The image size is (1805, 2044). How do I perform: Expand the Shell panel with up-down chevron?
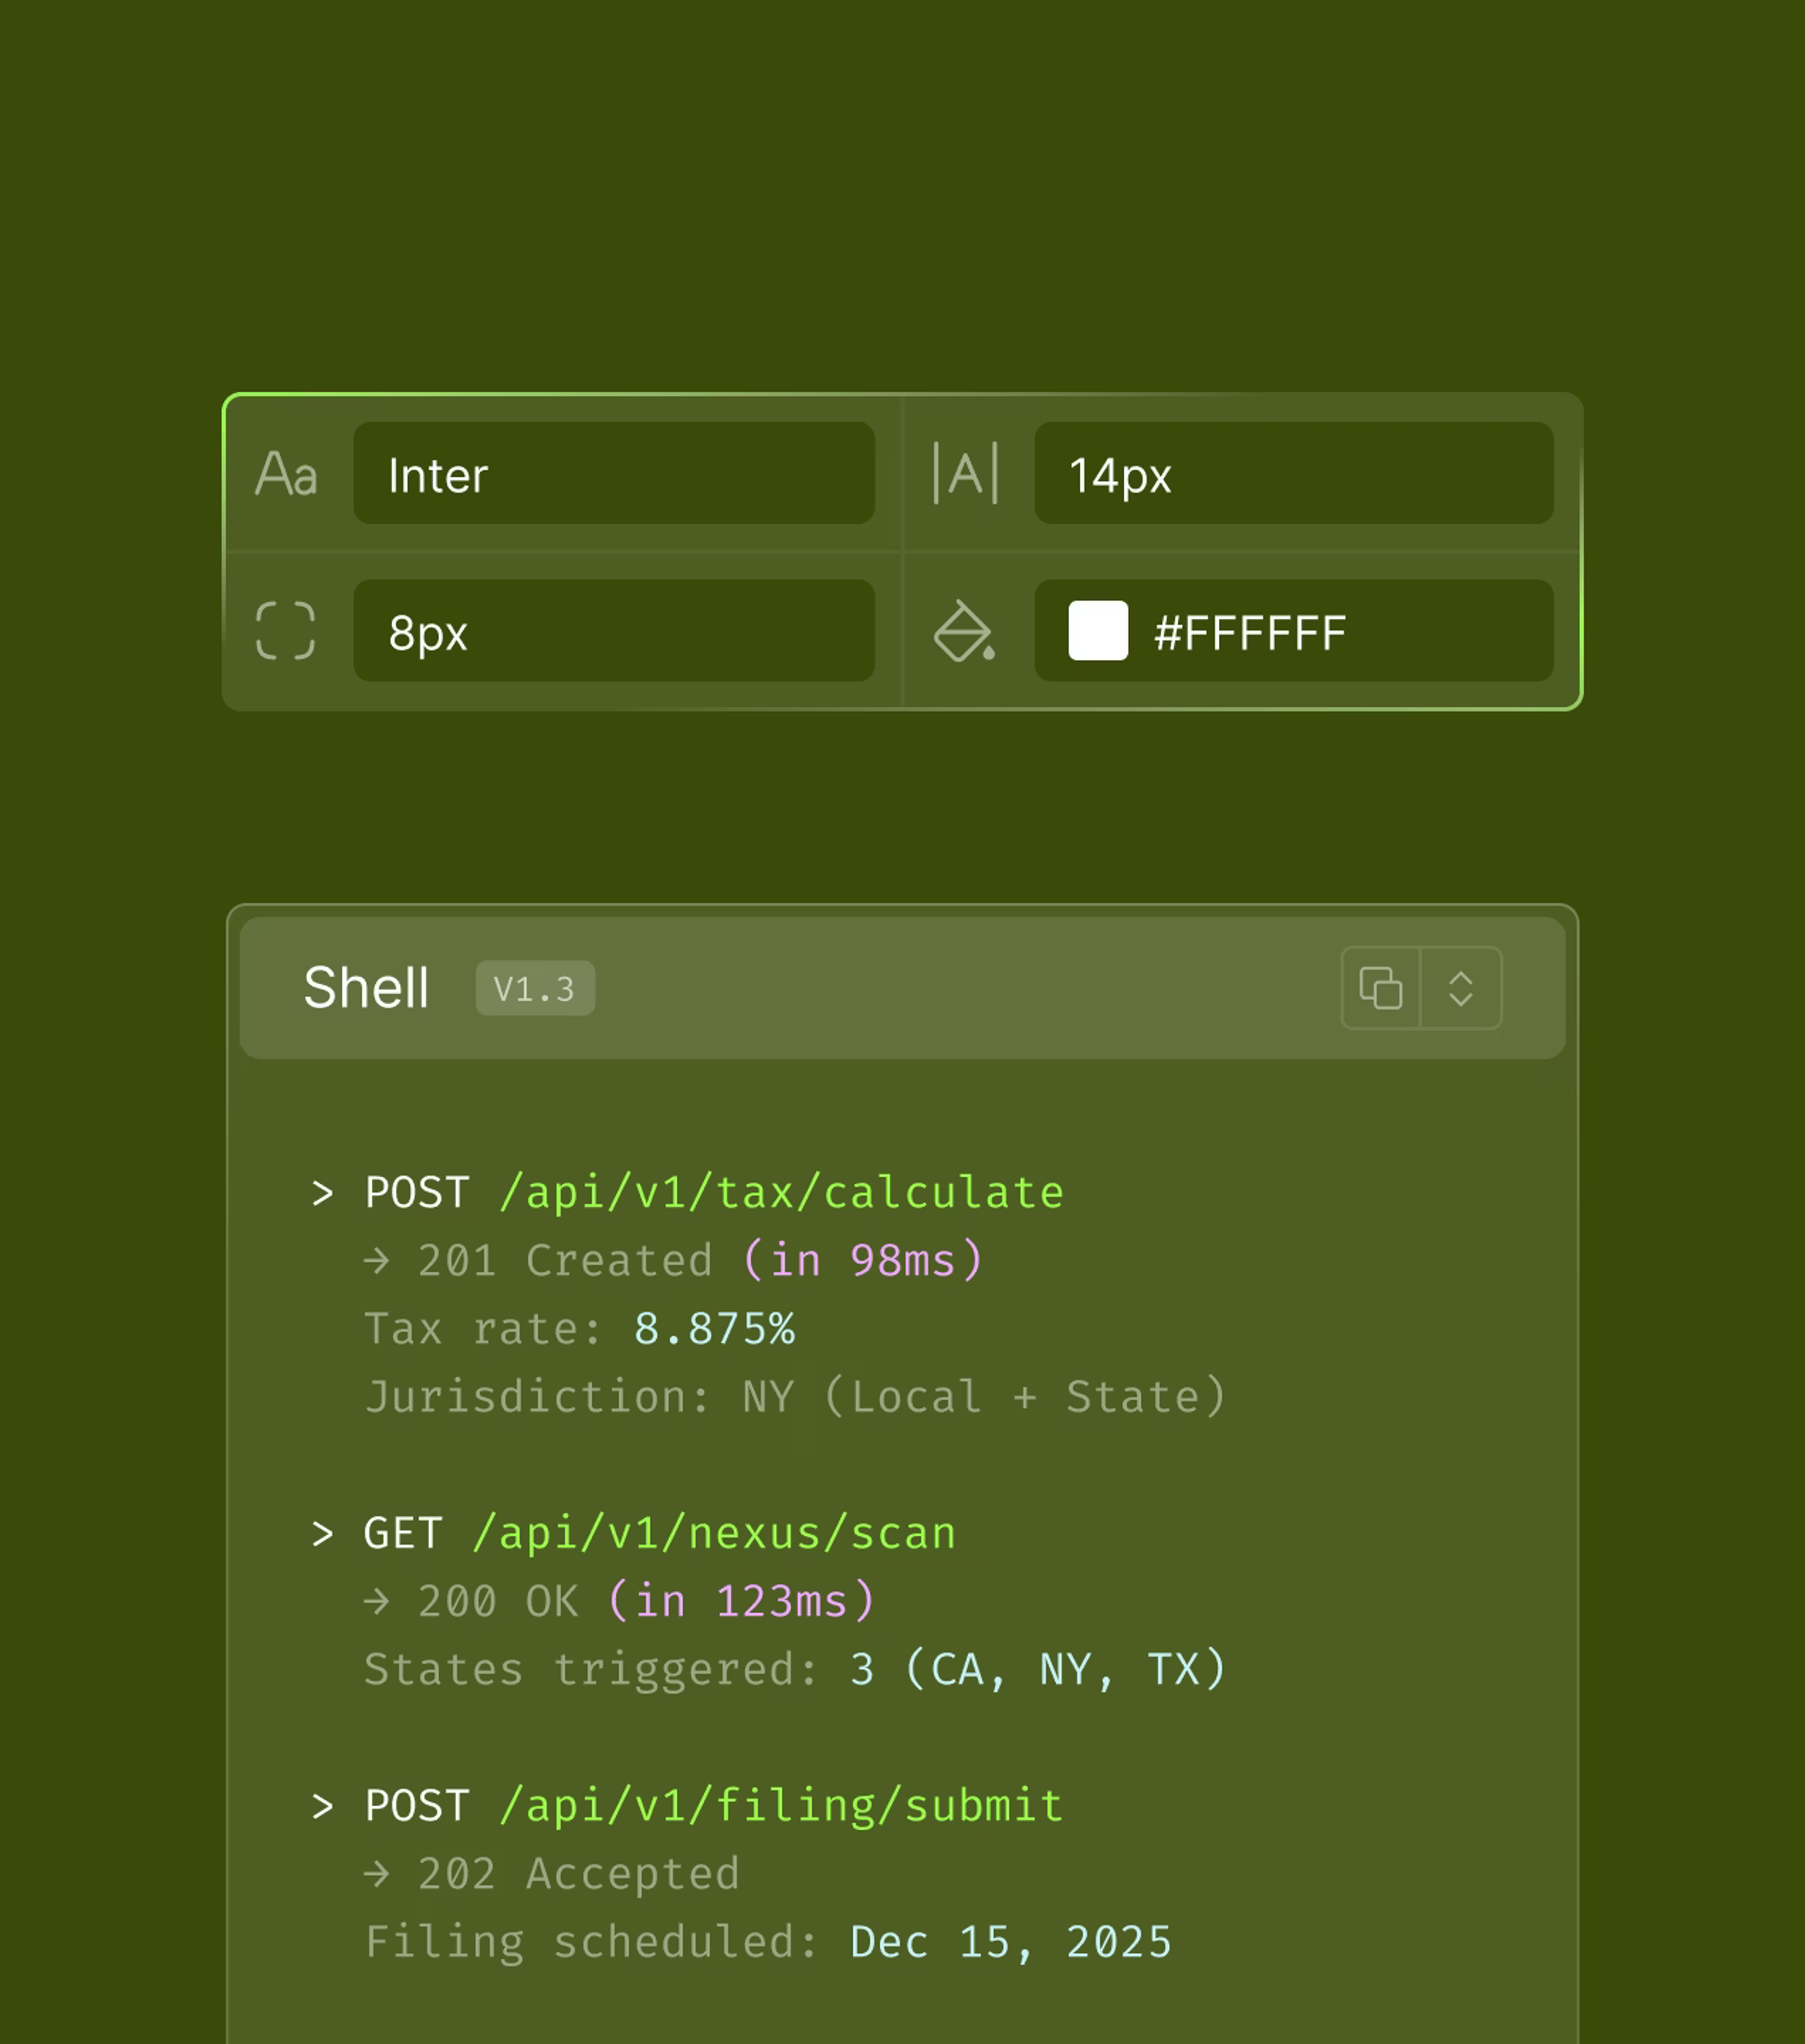click(1461, 988)
